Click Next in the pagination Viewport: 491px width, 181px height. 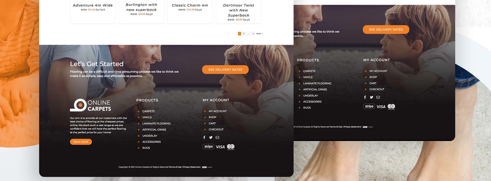259,34
